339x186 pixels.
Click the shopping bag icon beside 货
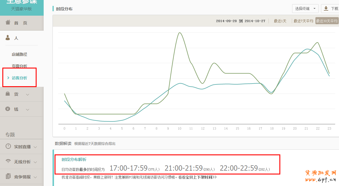pos(8,94)
